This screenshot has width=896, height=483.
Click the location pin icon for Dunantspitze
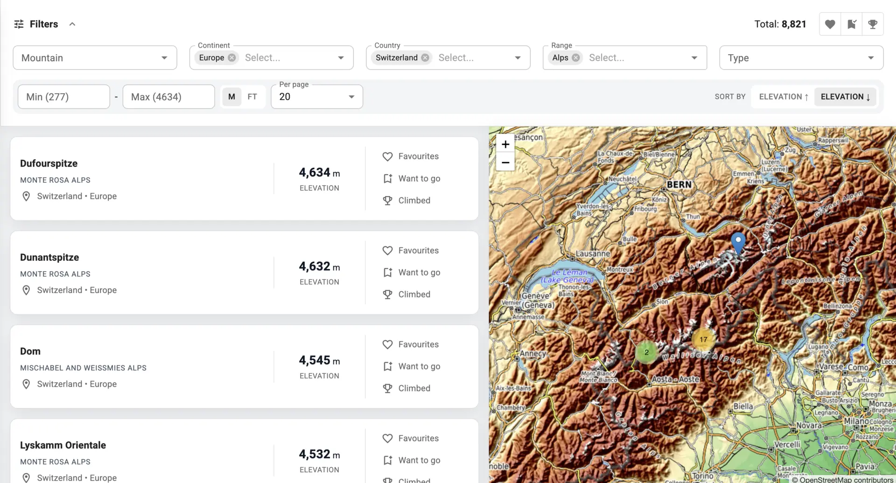(x=26, y=290)
